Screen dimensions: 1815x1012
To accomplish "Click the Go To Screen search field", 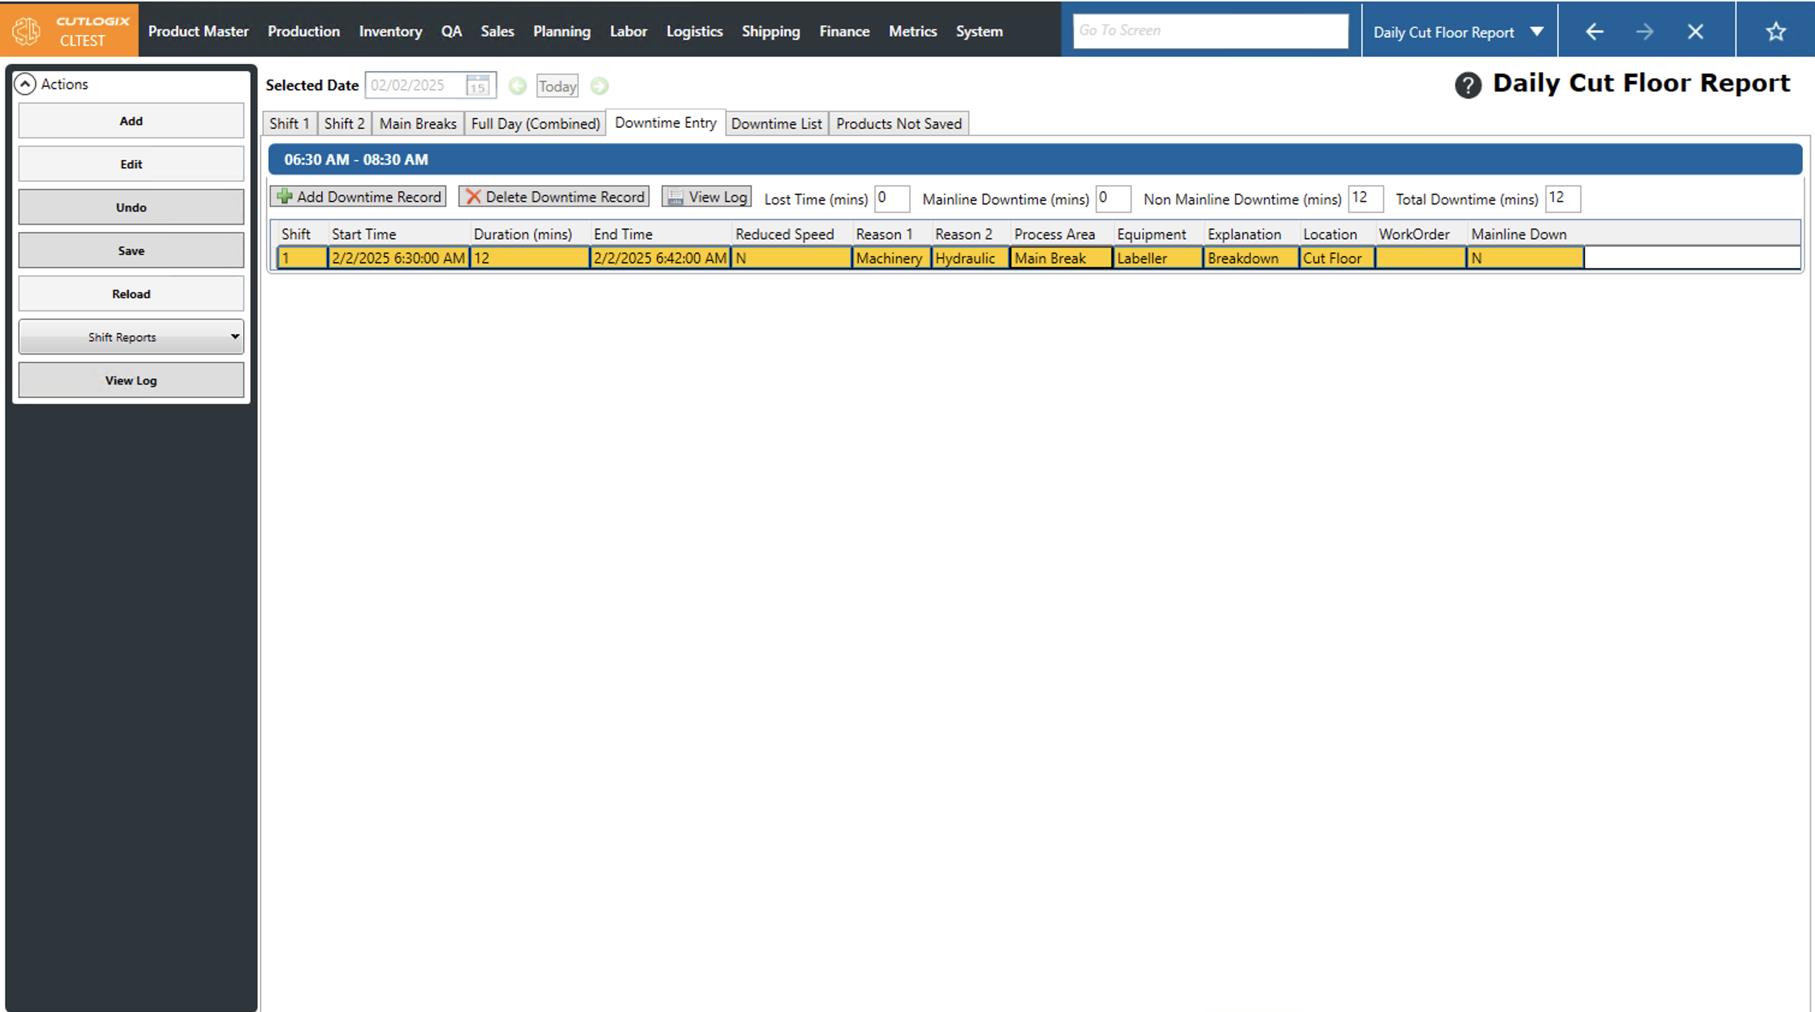I will pyautogui.click(x=1210, y=31).
